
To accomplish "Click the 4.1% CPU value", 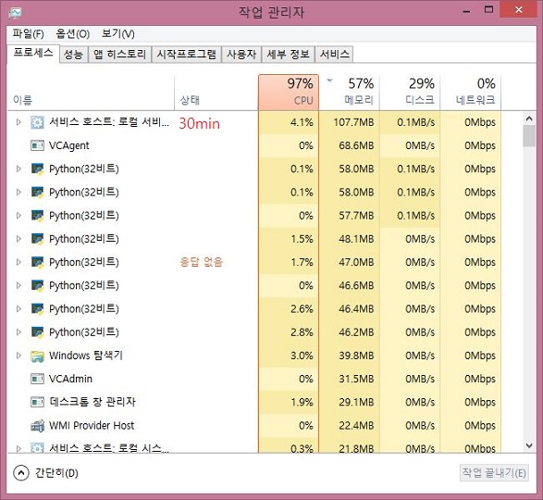I will pos(302,122).
